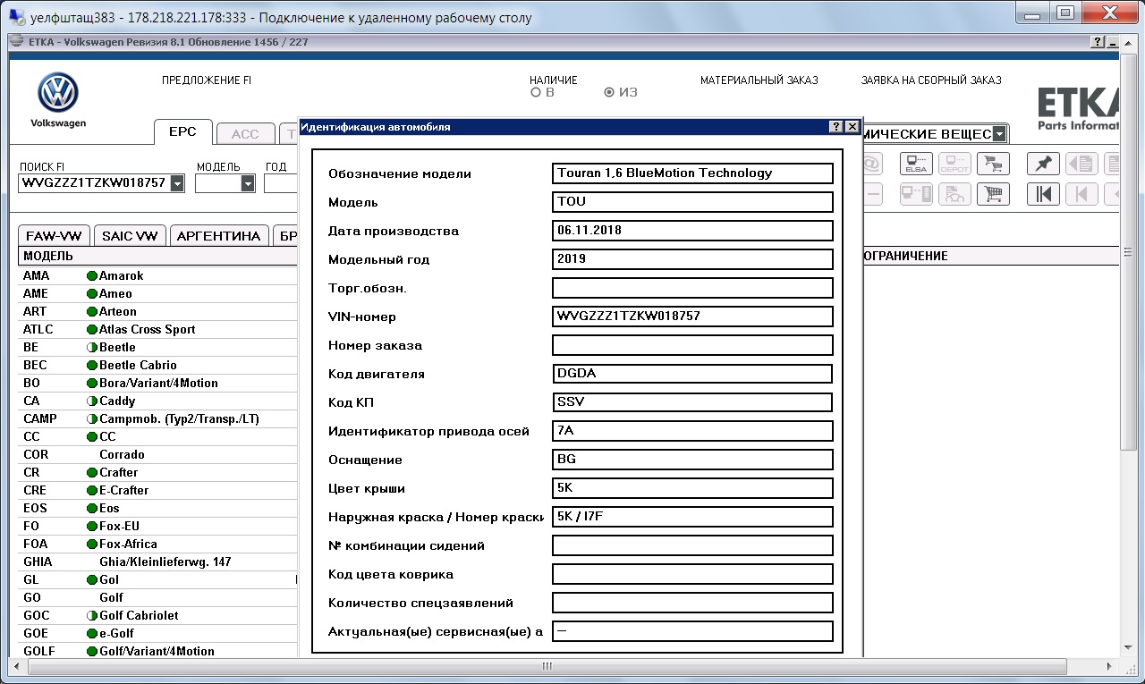Image resolution: width=1145 pixels, height=684 pixels.
Task: Click the single shopping cart icon
Action: pos(992,193)
